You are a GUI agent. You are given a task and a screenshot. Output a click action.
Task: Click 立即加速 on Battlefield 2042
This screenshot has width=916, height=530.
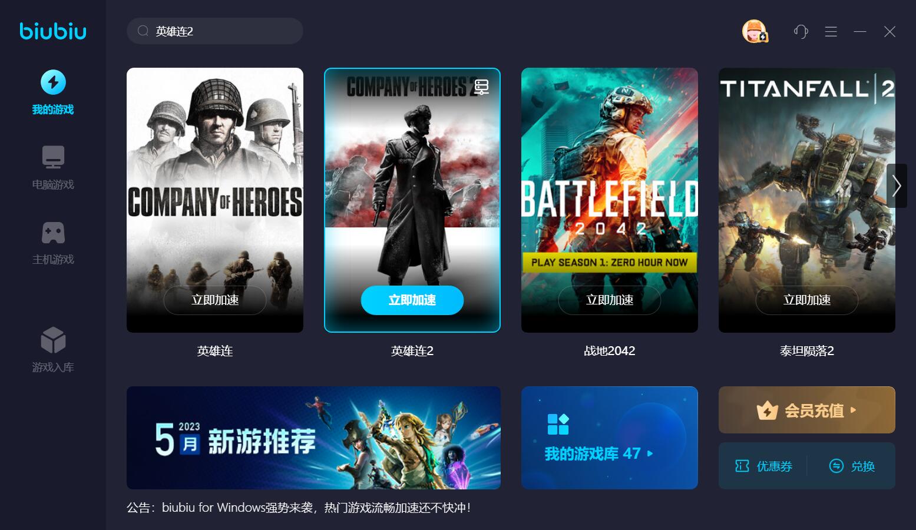point(610,300)
